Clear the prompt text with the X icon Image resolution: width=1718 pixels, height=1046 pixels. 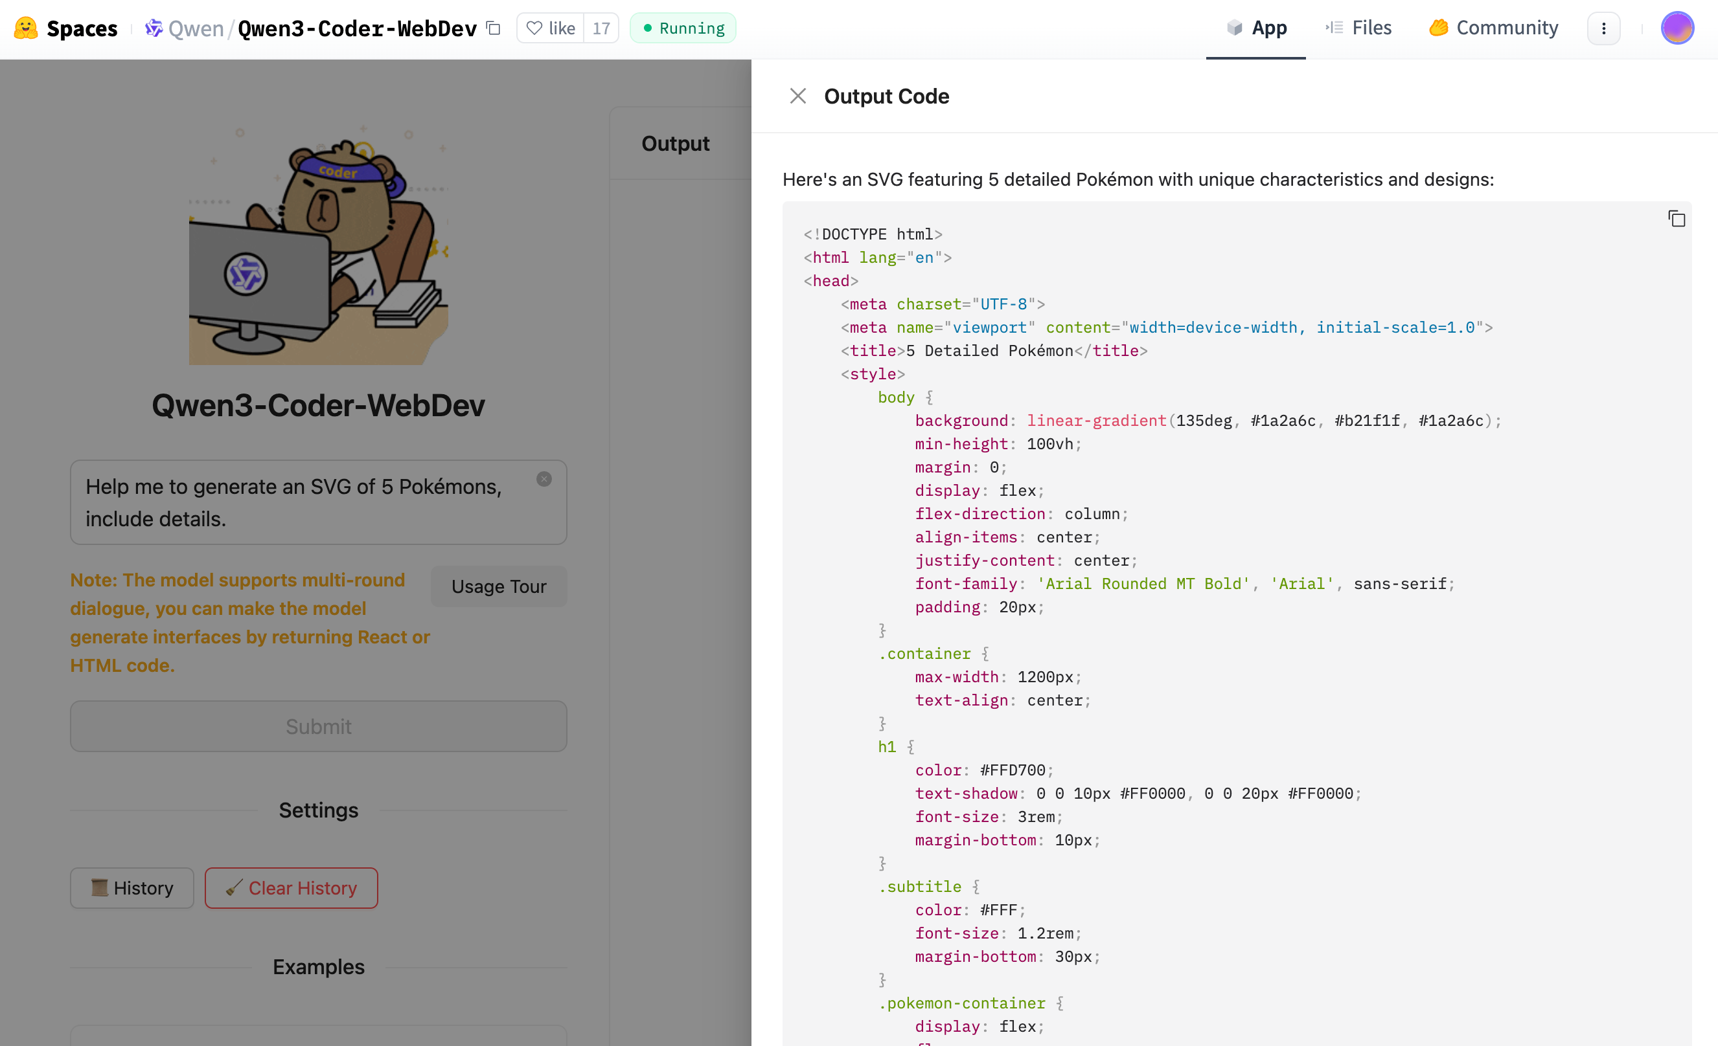point(544,479)
